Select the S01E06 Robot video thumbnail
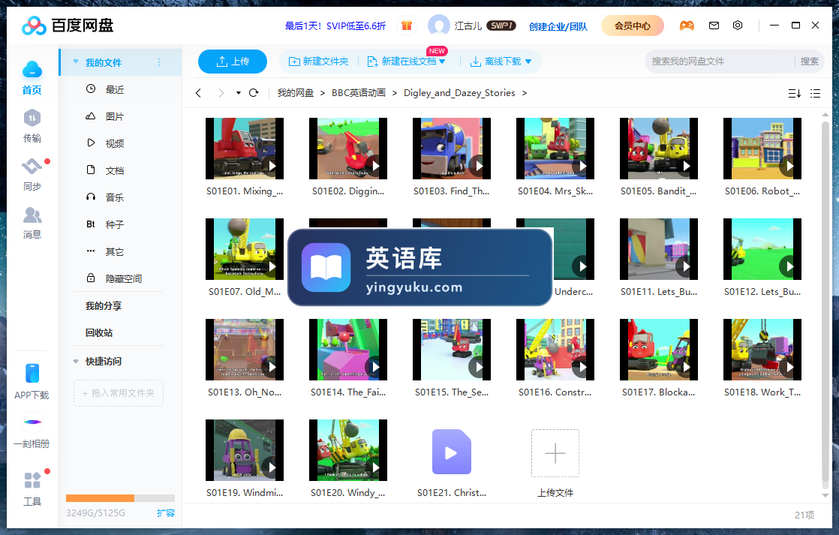839x535 pixels. point(762,149)
